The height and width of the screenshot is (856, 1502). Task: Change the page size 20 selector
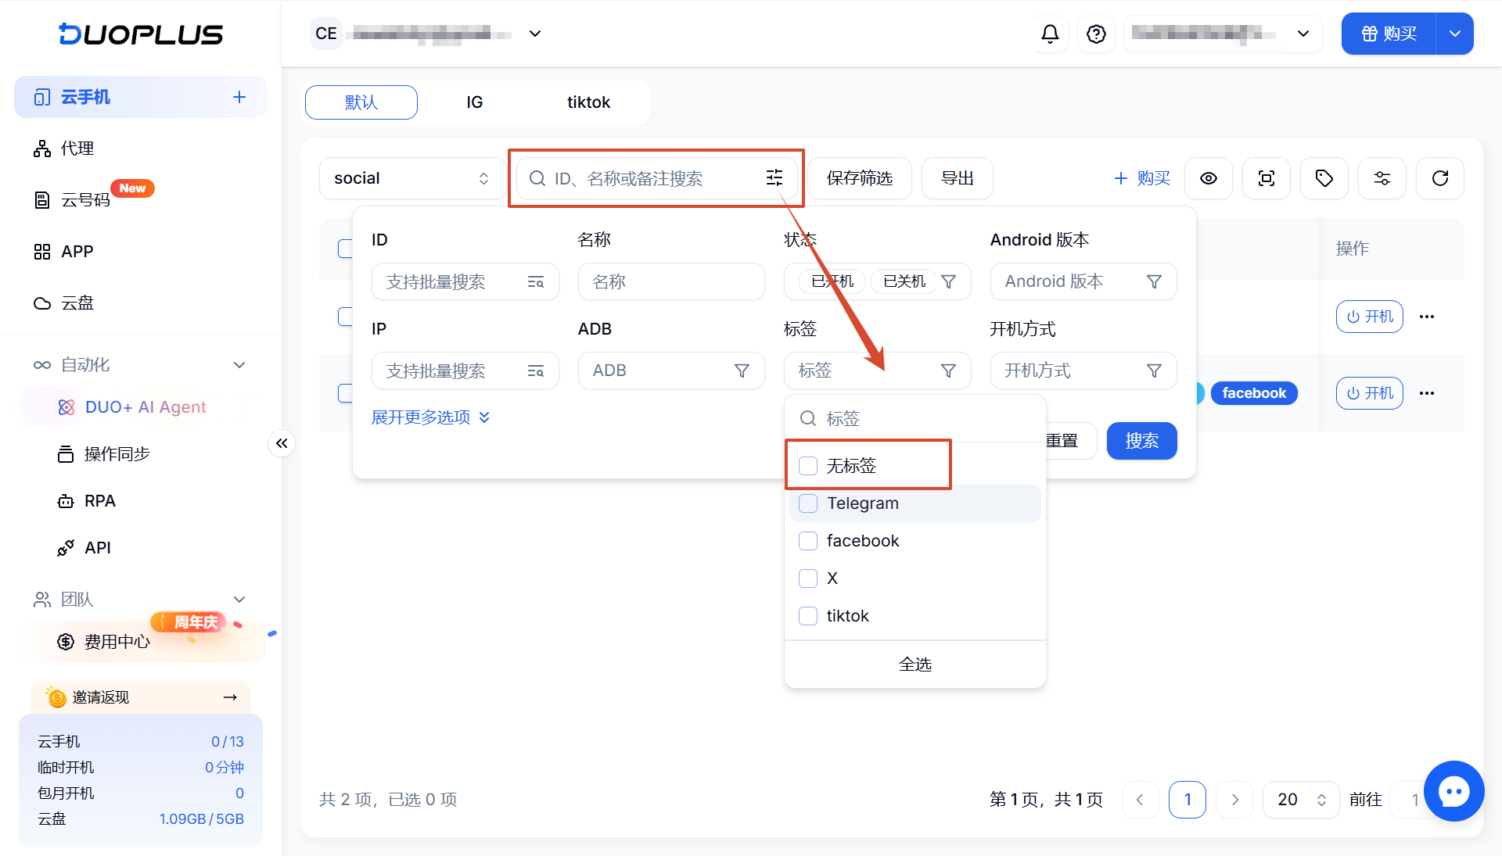(x=1301, y=800)
